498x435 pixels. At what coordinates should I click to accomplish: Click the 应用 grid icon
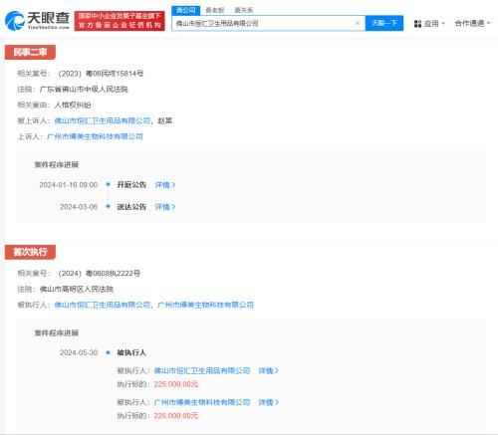pyautogui.click(x=417, y=24)
